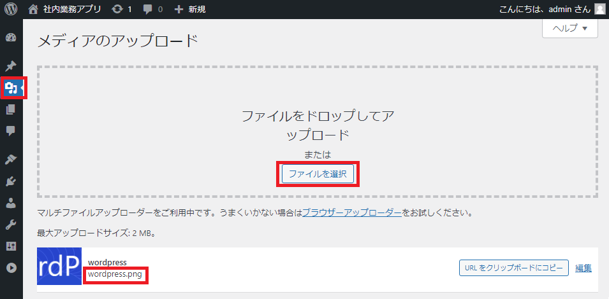Click the wordpress.png file name

point(115,275)
